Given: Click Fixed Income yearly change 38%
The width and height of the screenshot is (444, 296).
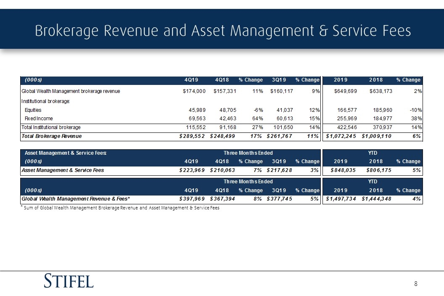Looking at the screenshot, I should (417, 119).
